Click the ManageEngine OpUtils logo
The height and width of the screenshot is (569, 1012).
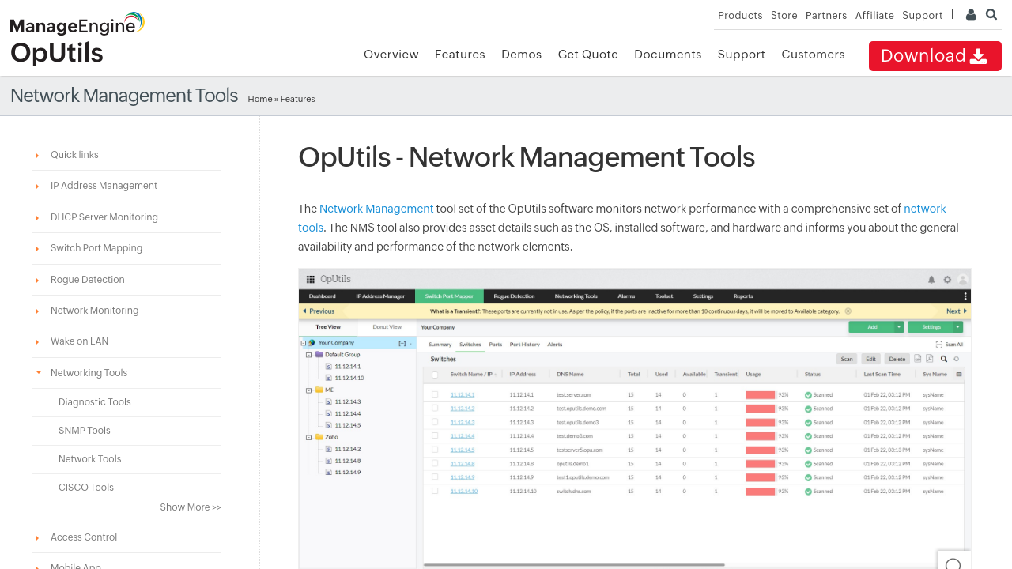click(77, 38)
